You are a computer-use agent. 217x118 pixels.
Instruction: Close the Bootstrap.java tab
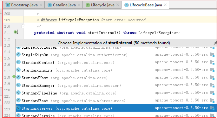41,5
